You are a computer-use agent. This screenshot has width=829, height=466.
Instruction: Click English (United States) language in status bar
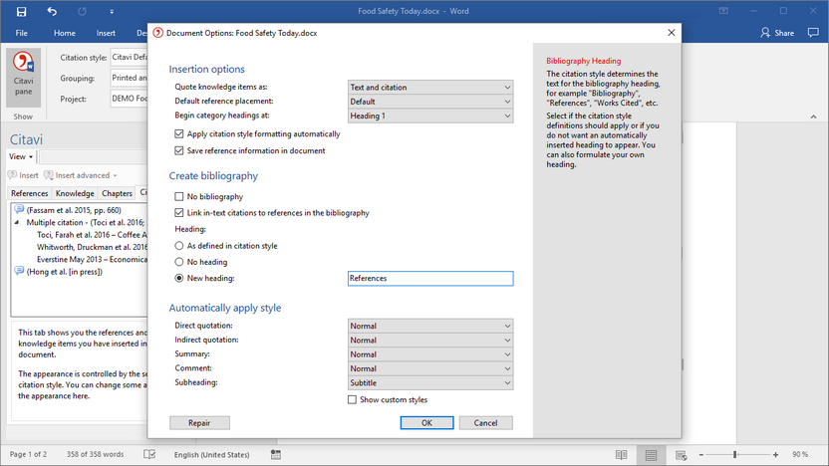coord(211,454)
